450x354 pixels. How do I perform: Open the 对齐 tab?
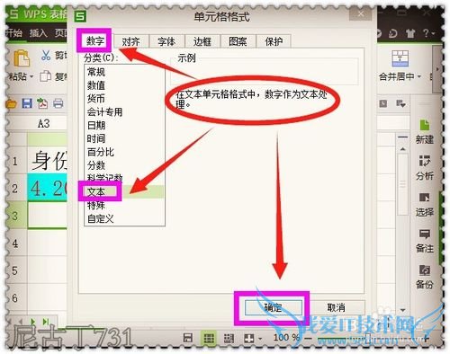tap(130, 41)
